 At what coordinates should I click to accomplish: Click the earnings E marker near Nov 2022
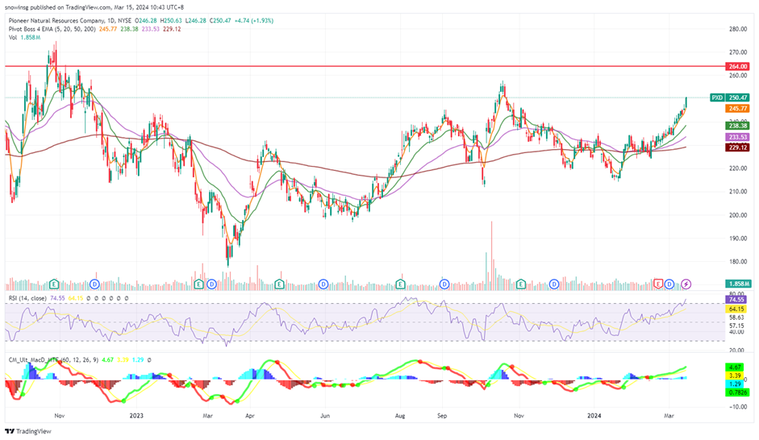click(54, 284)
